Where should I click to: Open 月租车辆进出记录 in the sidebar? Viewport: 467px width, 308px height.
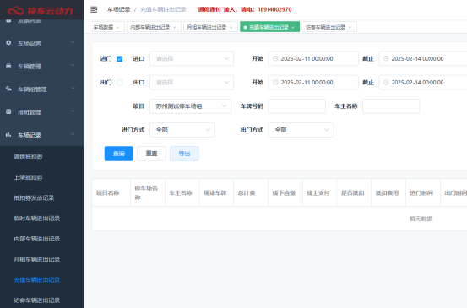tap(37, 259)
